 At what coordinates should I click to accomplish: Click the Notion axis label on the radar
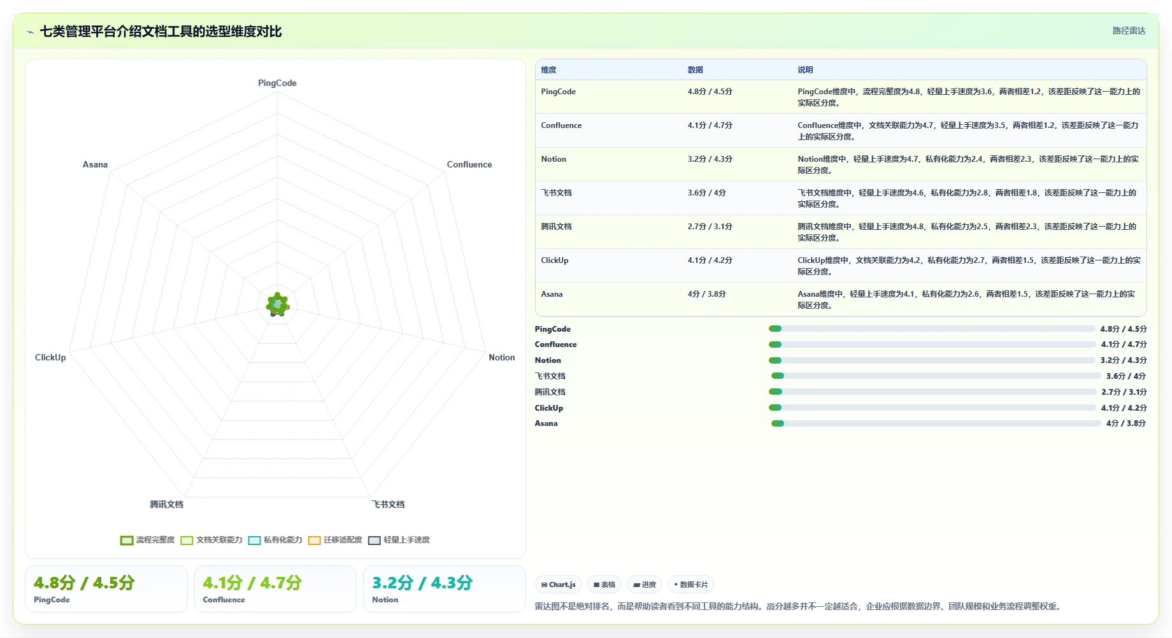pos(502,357)
